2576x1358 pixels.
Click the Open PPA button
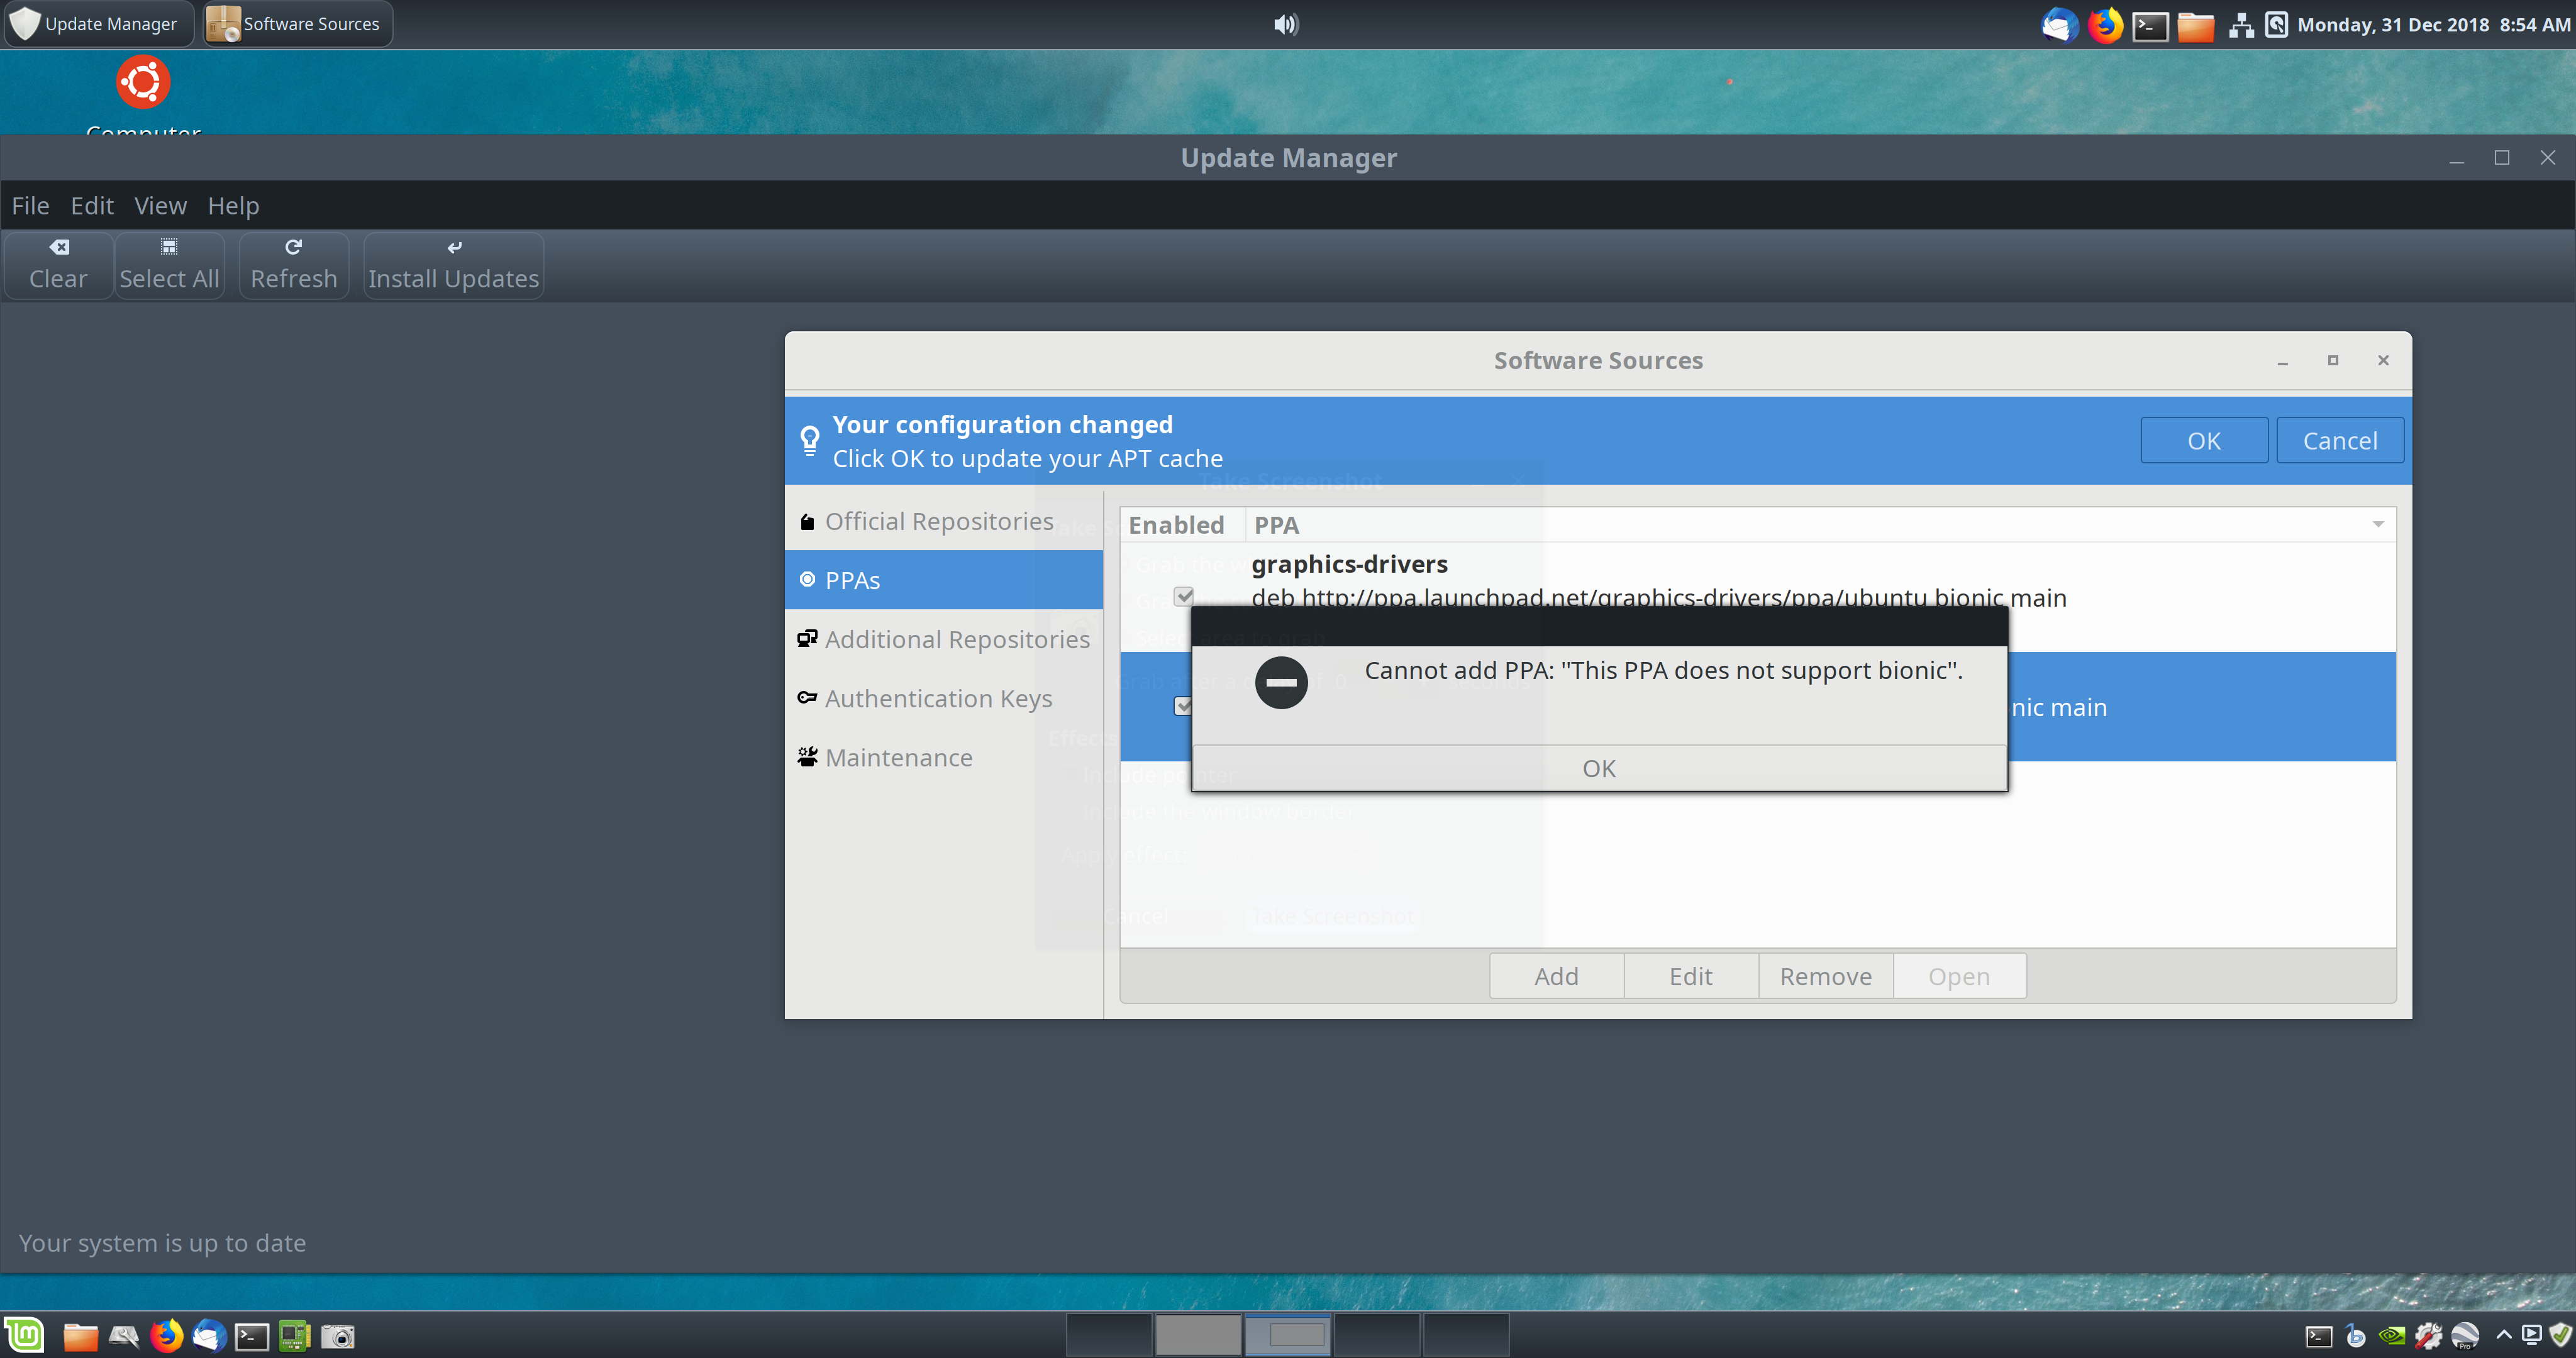point(1959,976)
